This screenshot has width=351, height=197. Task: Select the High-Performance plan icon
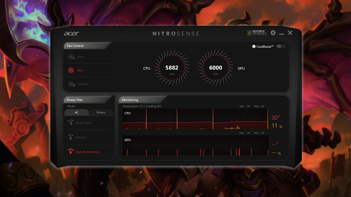point(70,152)
